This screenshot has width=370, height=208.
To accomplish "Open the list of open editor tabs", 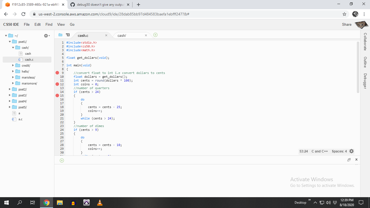I will pyautogui.click(x=67, y=35).
